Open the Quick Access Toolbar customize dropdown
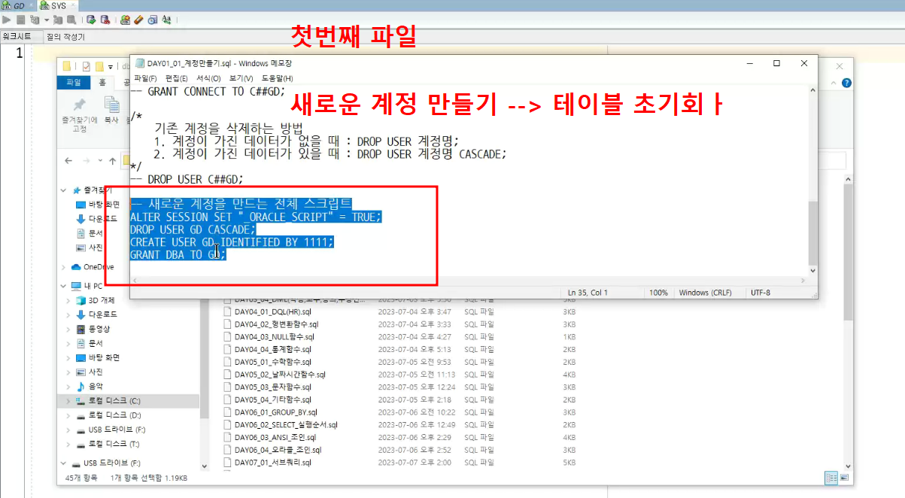 (110, 66)
